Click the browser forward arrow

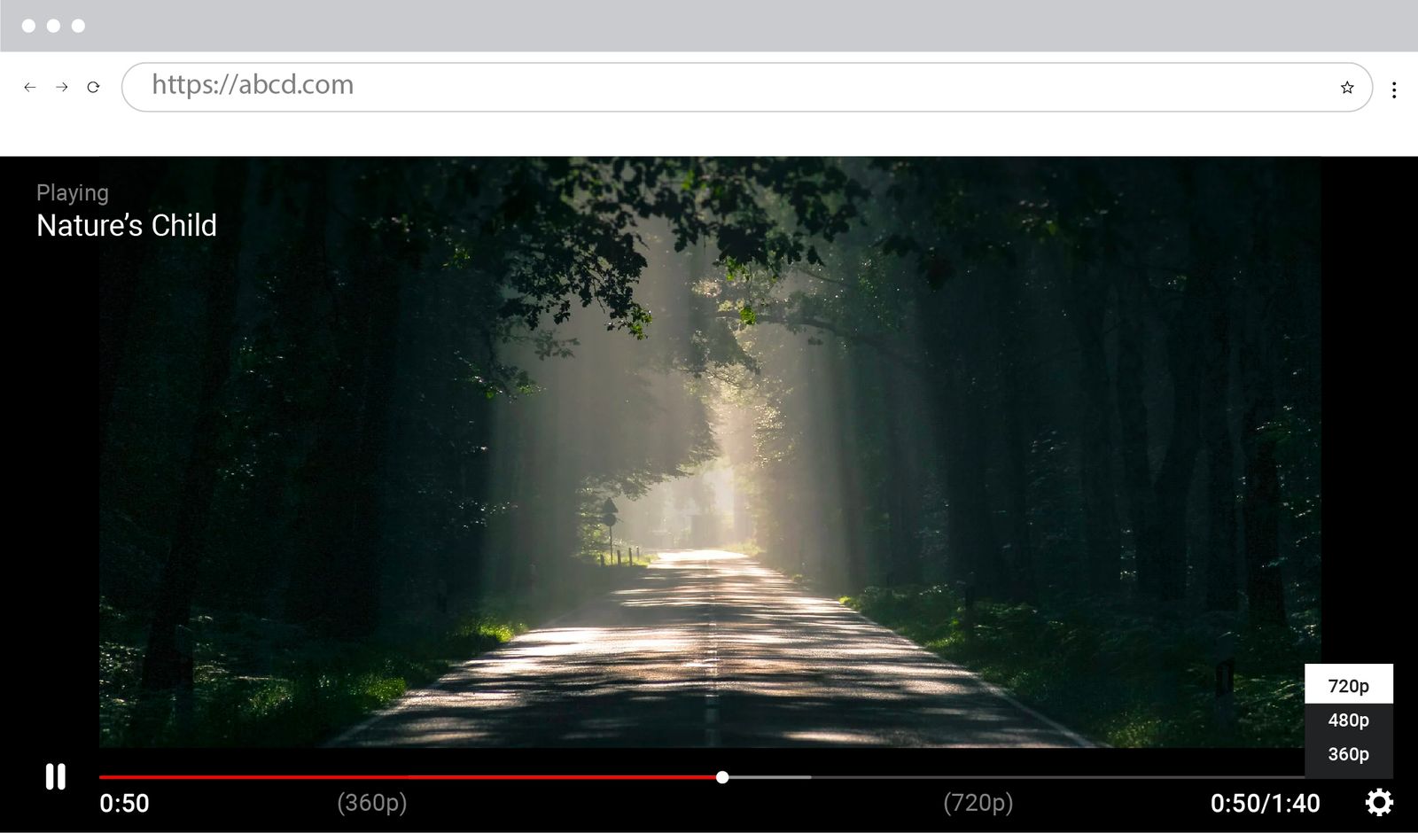(61, 87)
